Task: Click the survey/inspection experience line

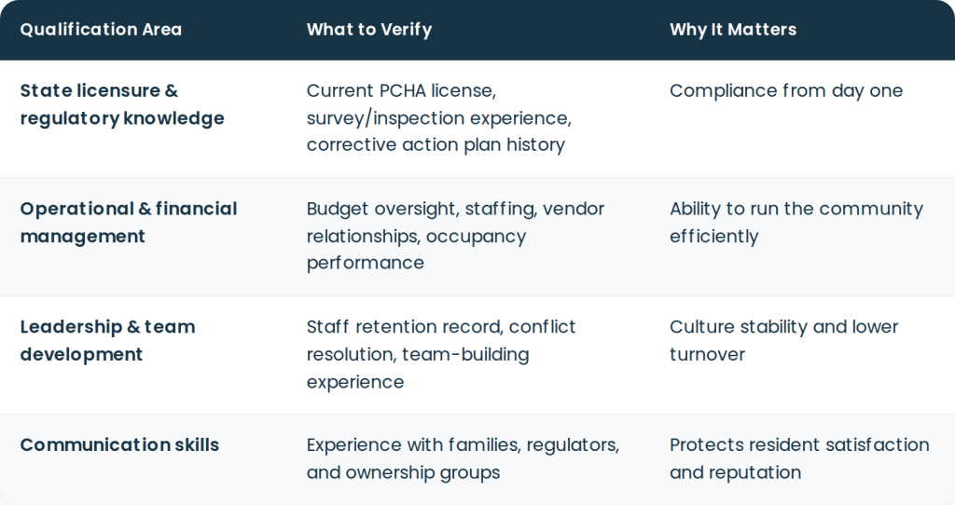Action: point(439,118)
